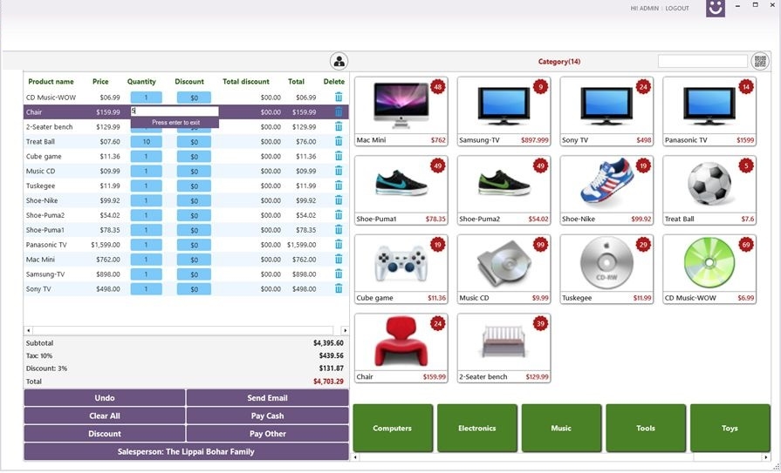The image size is (781, 473).
Task: Select the Music CD product tile
Action: (504, 269)
